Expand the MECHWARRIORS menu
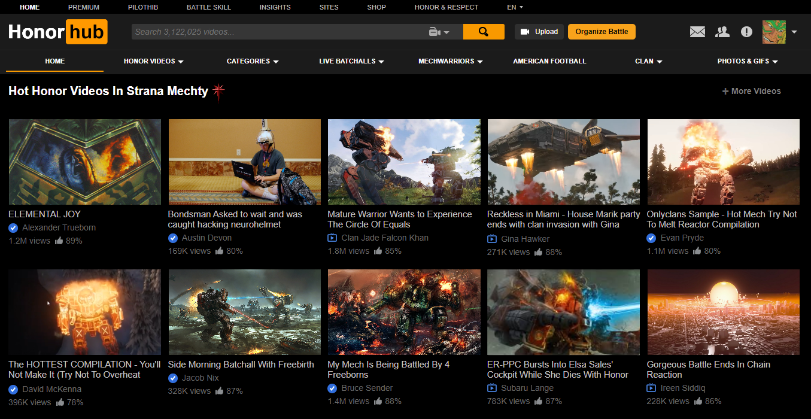 (450, 61)
